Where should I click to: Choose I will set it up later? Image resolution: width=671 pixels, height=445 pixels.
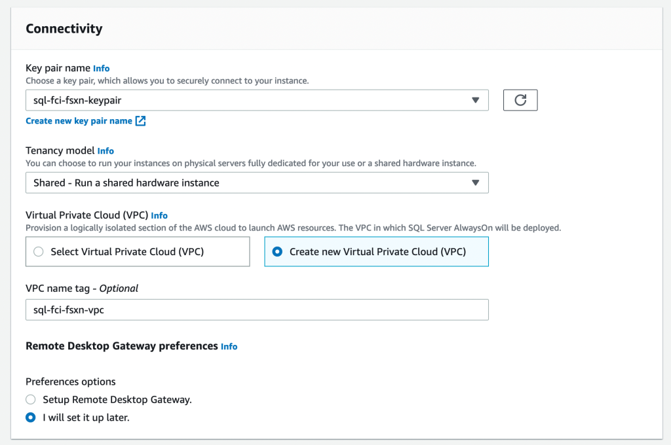(x=30, y=417)
